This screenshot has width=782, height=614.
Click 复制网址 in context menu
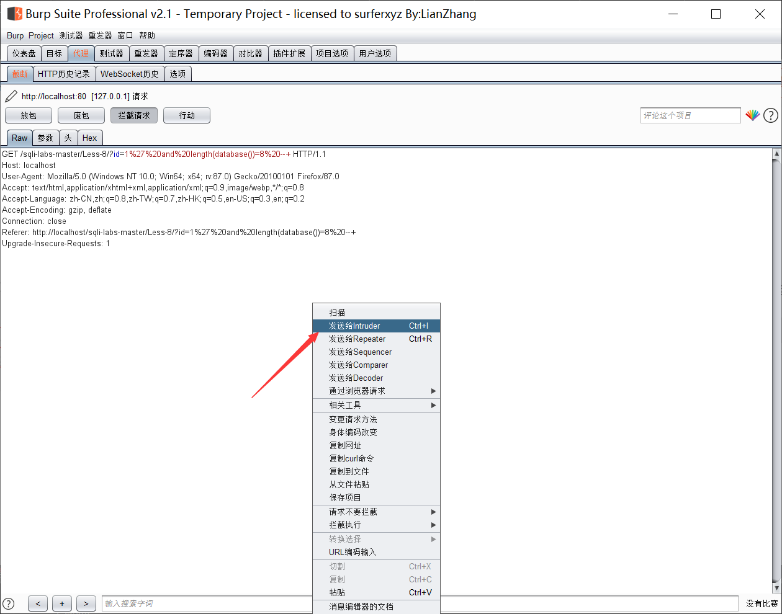(376, 445)
